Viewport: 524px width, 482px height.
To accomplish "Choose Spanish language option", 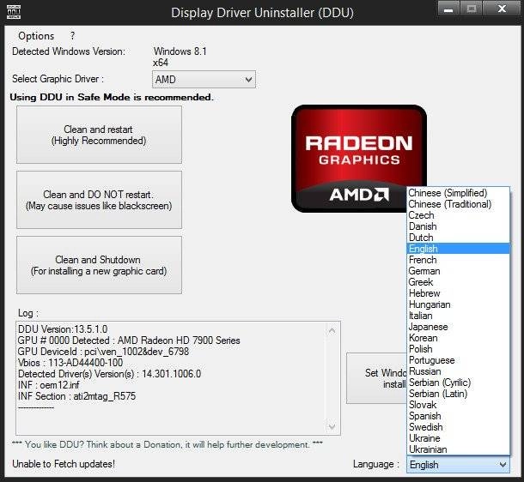I will click(x=458, y=416).
